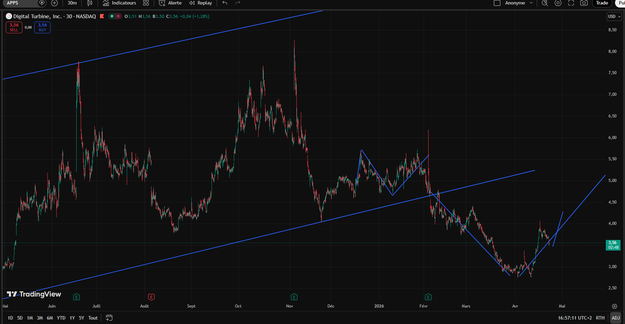Click the 0,00 spread value

[x=28, y=28]
